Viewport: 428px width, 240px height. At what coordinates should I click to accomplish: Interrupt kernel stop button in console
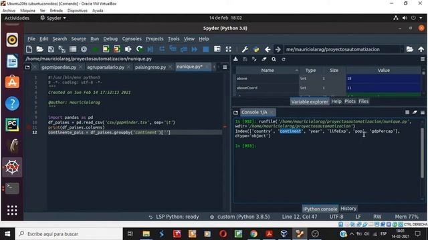tap(407, 112)
